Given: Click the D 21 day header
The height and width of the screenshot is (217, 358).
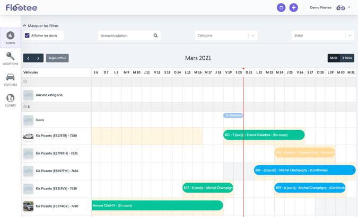Looking at the screenshot, I should (x=249, y=73).
